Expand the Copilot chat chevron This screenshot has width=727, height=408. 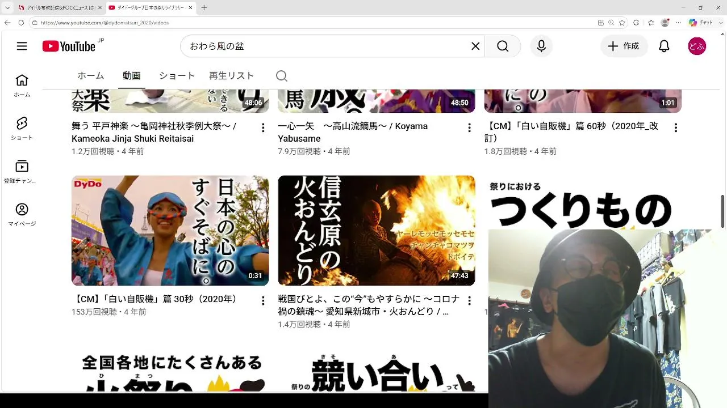[720, 23]
